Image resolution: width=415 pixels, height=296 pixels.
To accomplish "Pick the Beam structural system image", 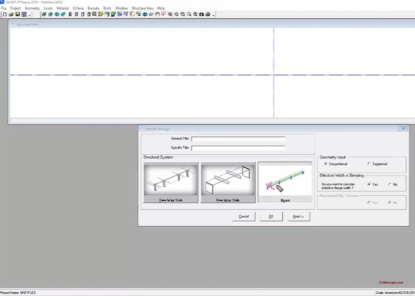I will pyautogui.click(x=285, y=182).
